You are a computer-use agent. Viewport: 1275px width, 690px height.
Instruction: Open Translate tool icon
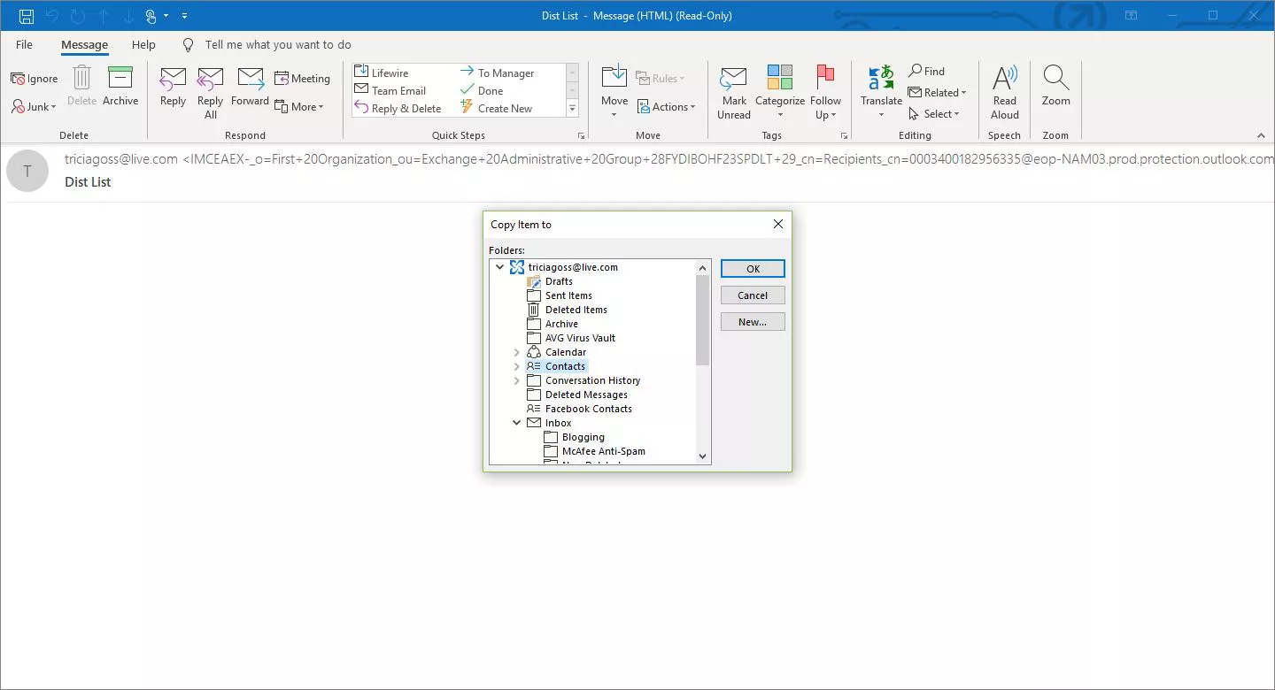(x=881, y=78)
